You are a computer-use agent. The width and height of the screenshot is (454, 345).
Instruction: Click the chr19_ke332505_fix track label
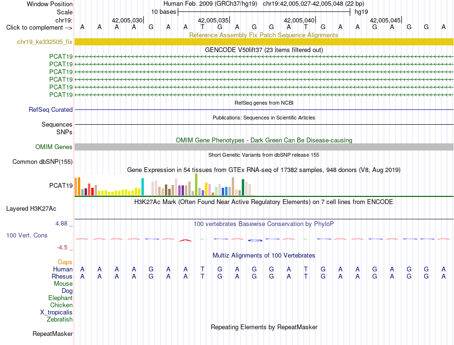[x=44, y=42]
